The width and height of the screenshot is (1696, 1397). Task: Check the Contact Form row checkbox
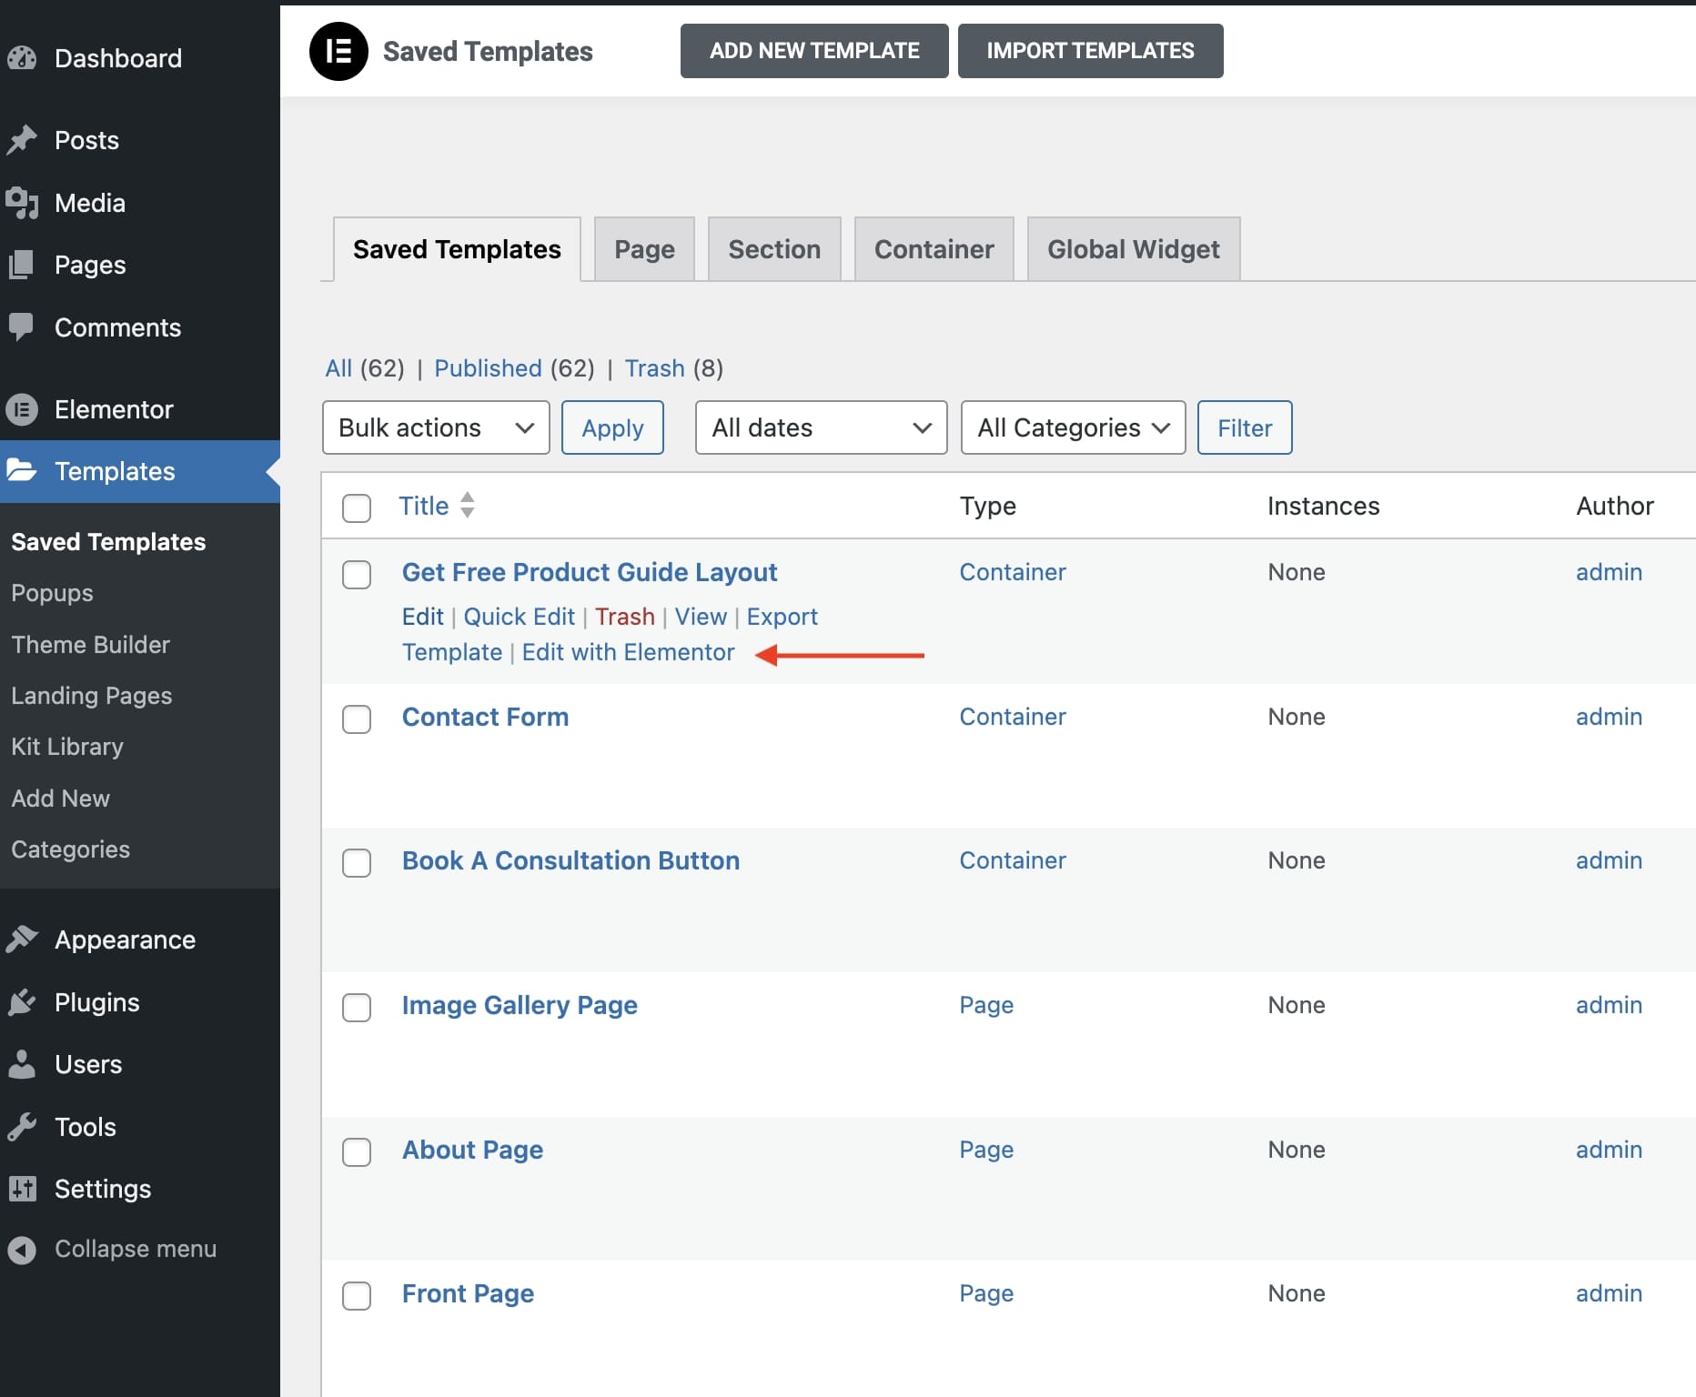[x=357, y=719]
